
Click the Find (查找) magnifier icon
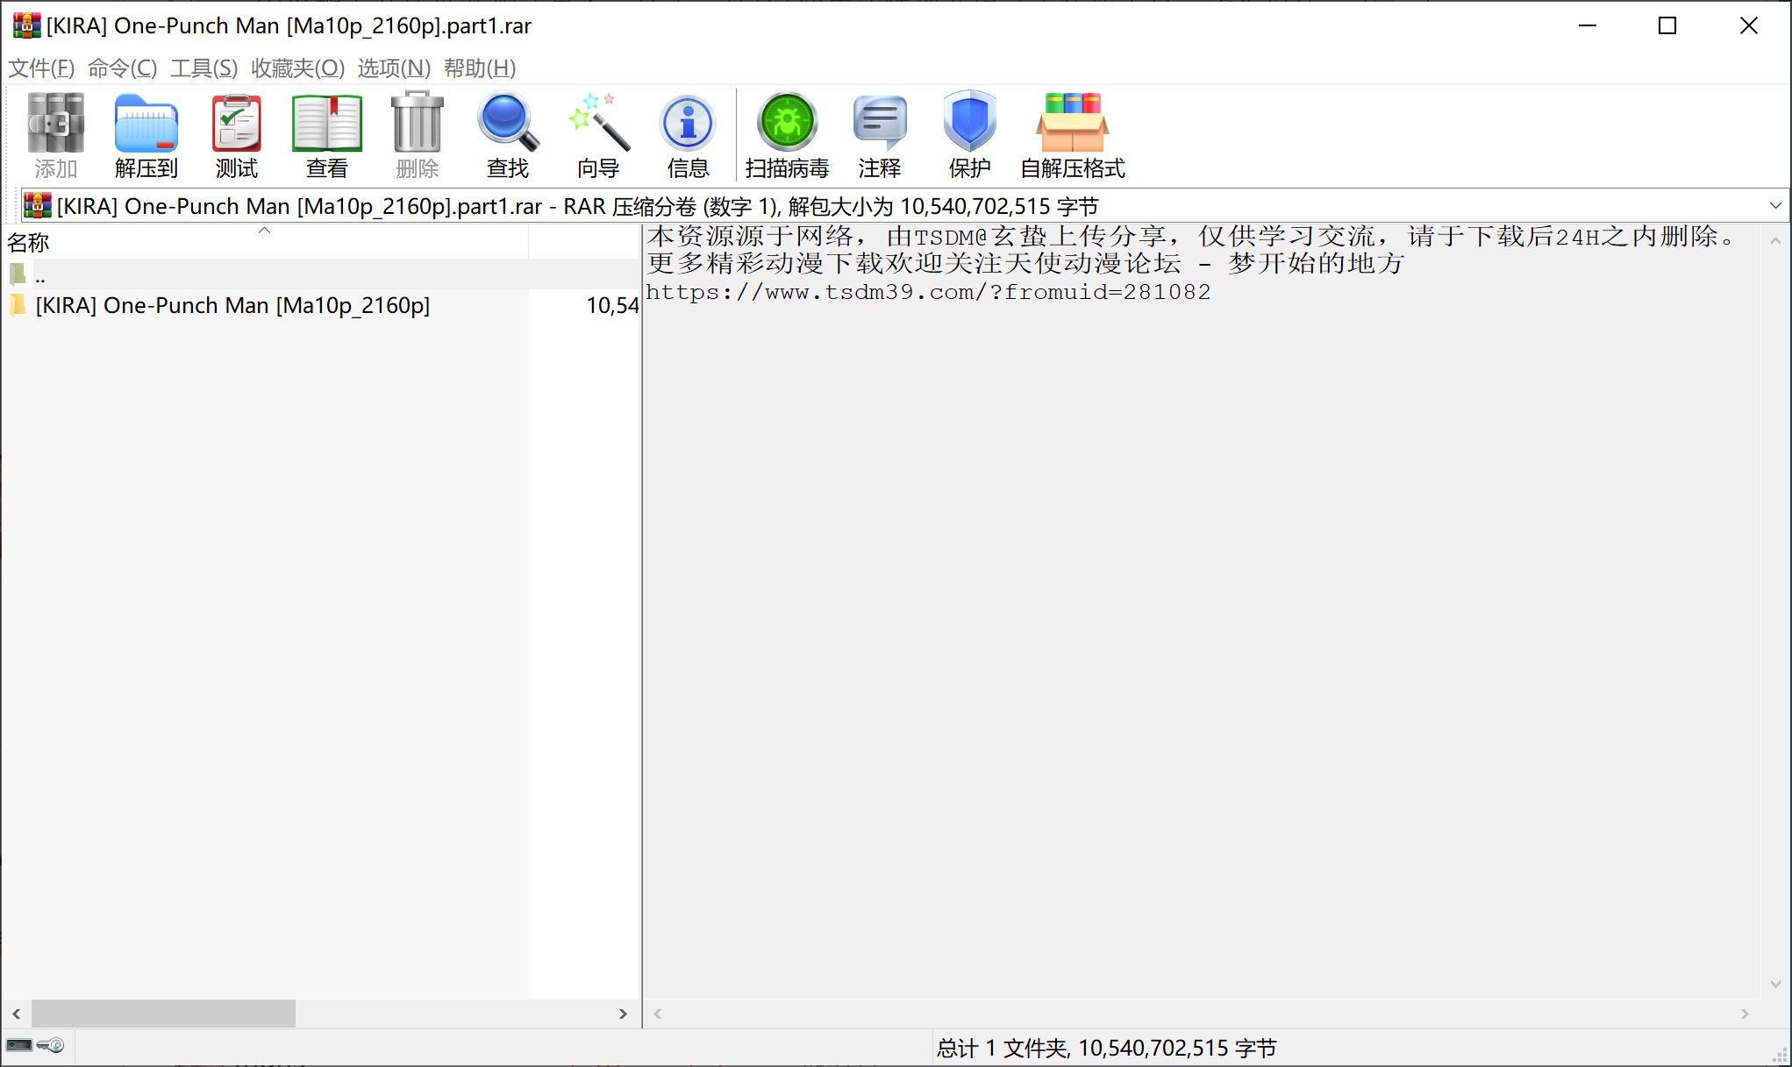[x=507, y=134]
